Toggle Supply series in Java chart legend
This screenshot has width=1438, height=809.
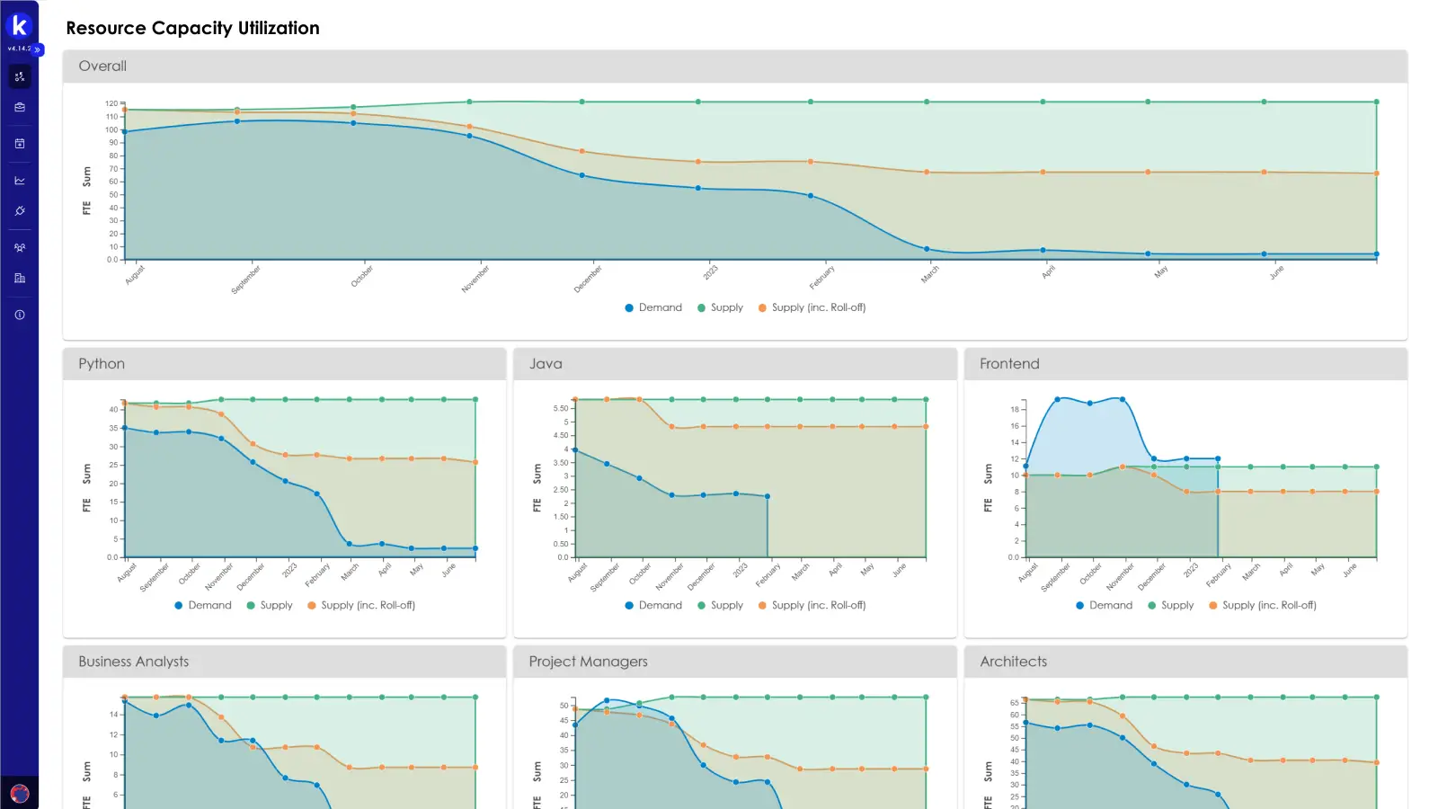coord(720,605)
